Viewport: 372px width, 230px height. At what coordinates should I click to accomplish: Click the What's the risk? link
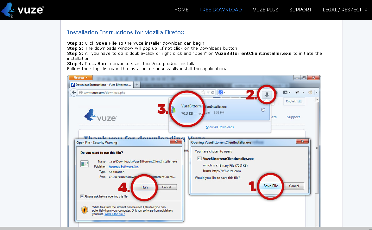click(x=115, y=214)
